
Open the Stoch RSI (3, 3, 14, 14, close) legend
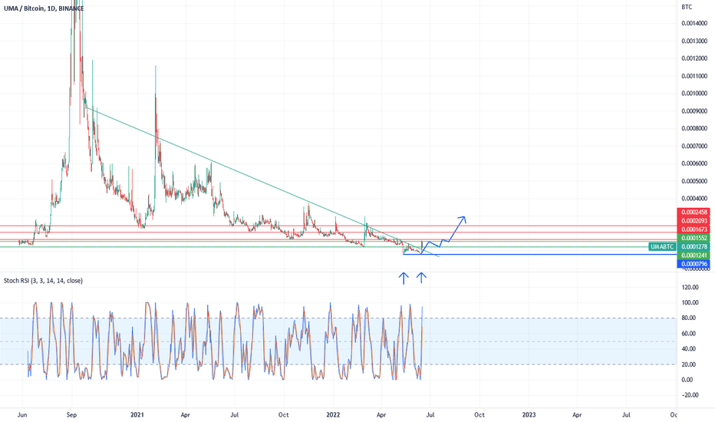click(x=43, y=281)
